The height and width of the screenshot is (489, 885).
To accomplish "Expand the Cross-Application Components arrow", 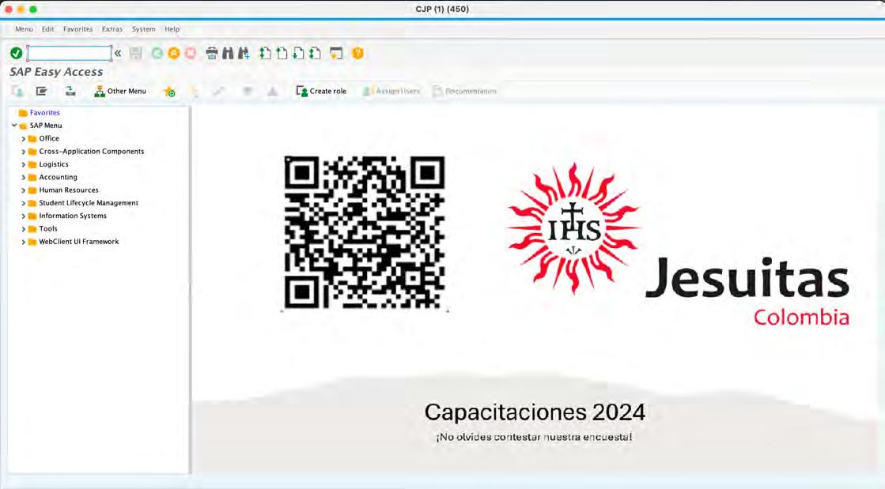I will click(x=23, y=151).
